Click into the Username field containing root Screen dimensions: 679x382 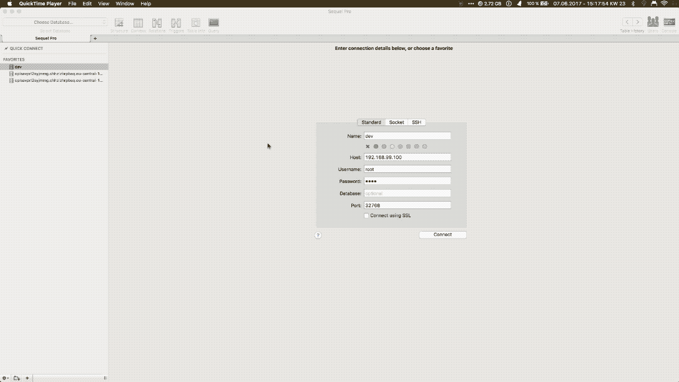pyautogui.click(x=407, y=169)
